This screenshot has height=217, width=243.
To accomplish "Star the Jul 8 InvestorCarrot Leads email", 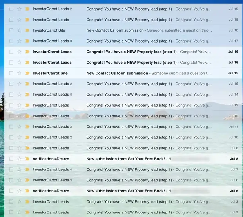I will click(19, 148).
